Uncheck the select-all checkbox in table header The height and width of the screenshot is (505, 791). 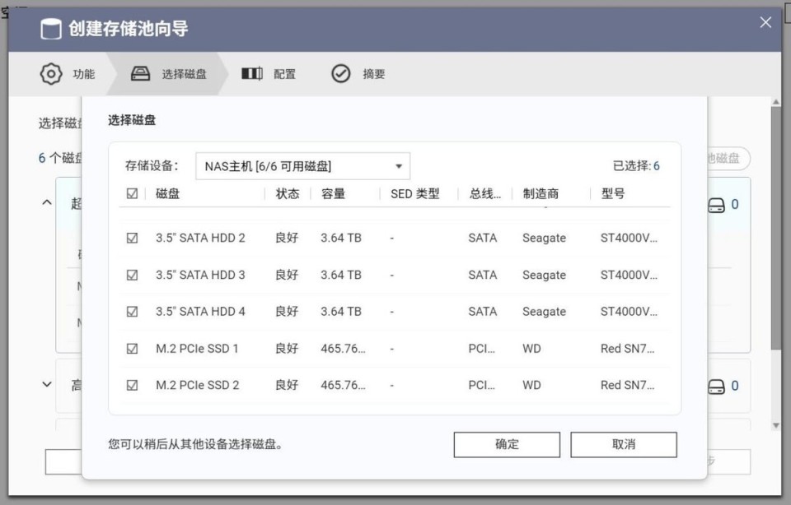132,192
